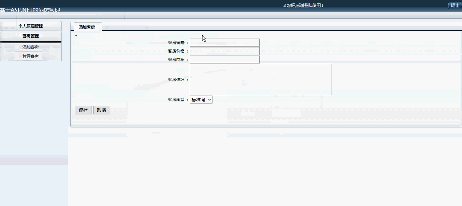Select 管理客房 in the sidebar
The image size is (462, 206).
[31, 56]
